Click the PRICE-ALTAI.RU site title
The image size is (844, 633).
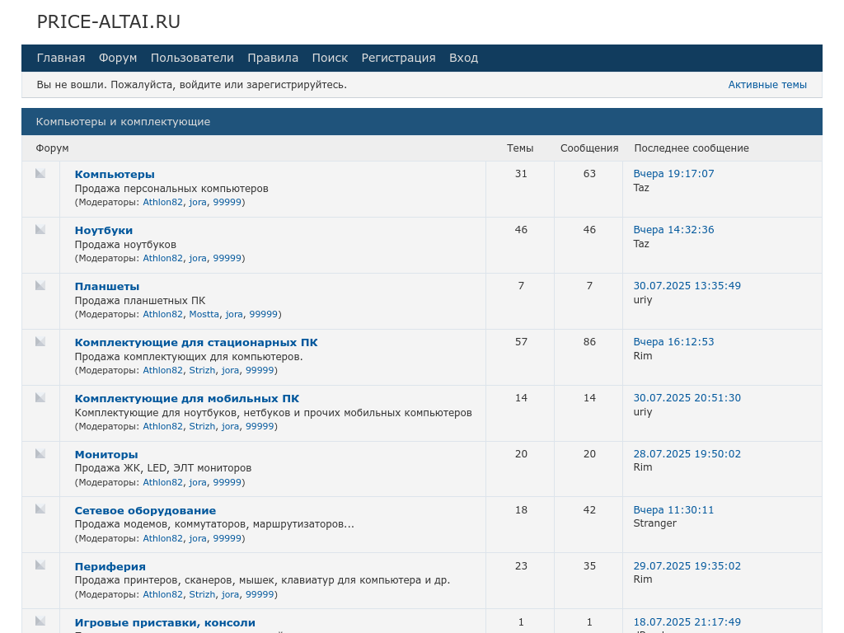(x=109, y=22)
